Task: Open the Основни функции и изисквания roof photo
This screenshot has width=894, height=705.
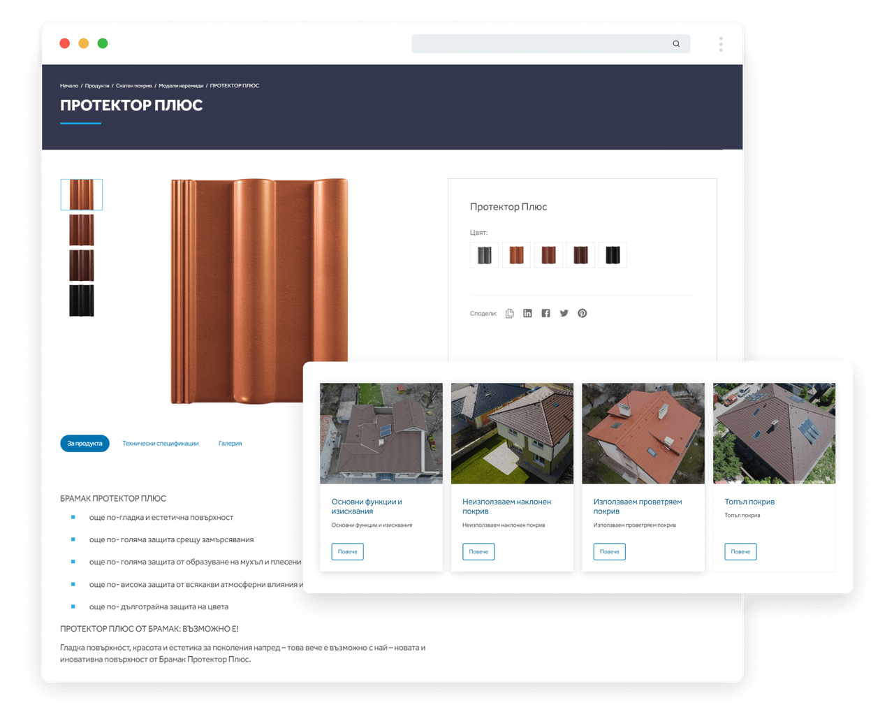Action: [381, 433]
